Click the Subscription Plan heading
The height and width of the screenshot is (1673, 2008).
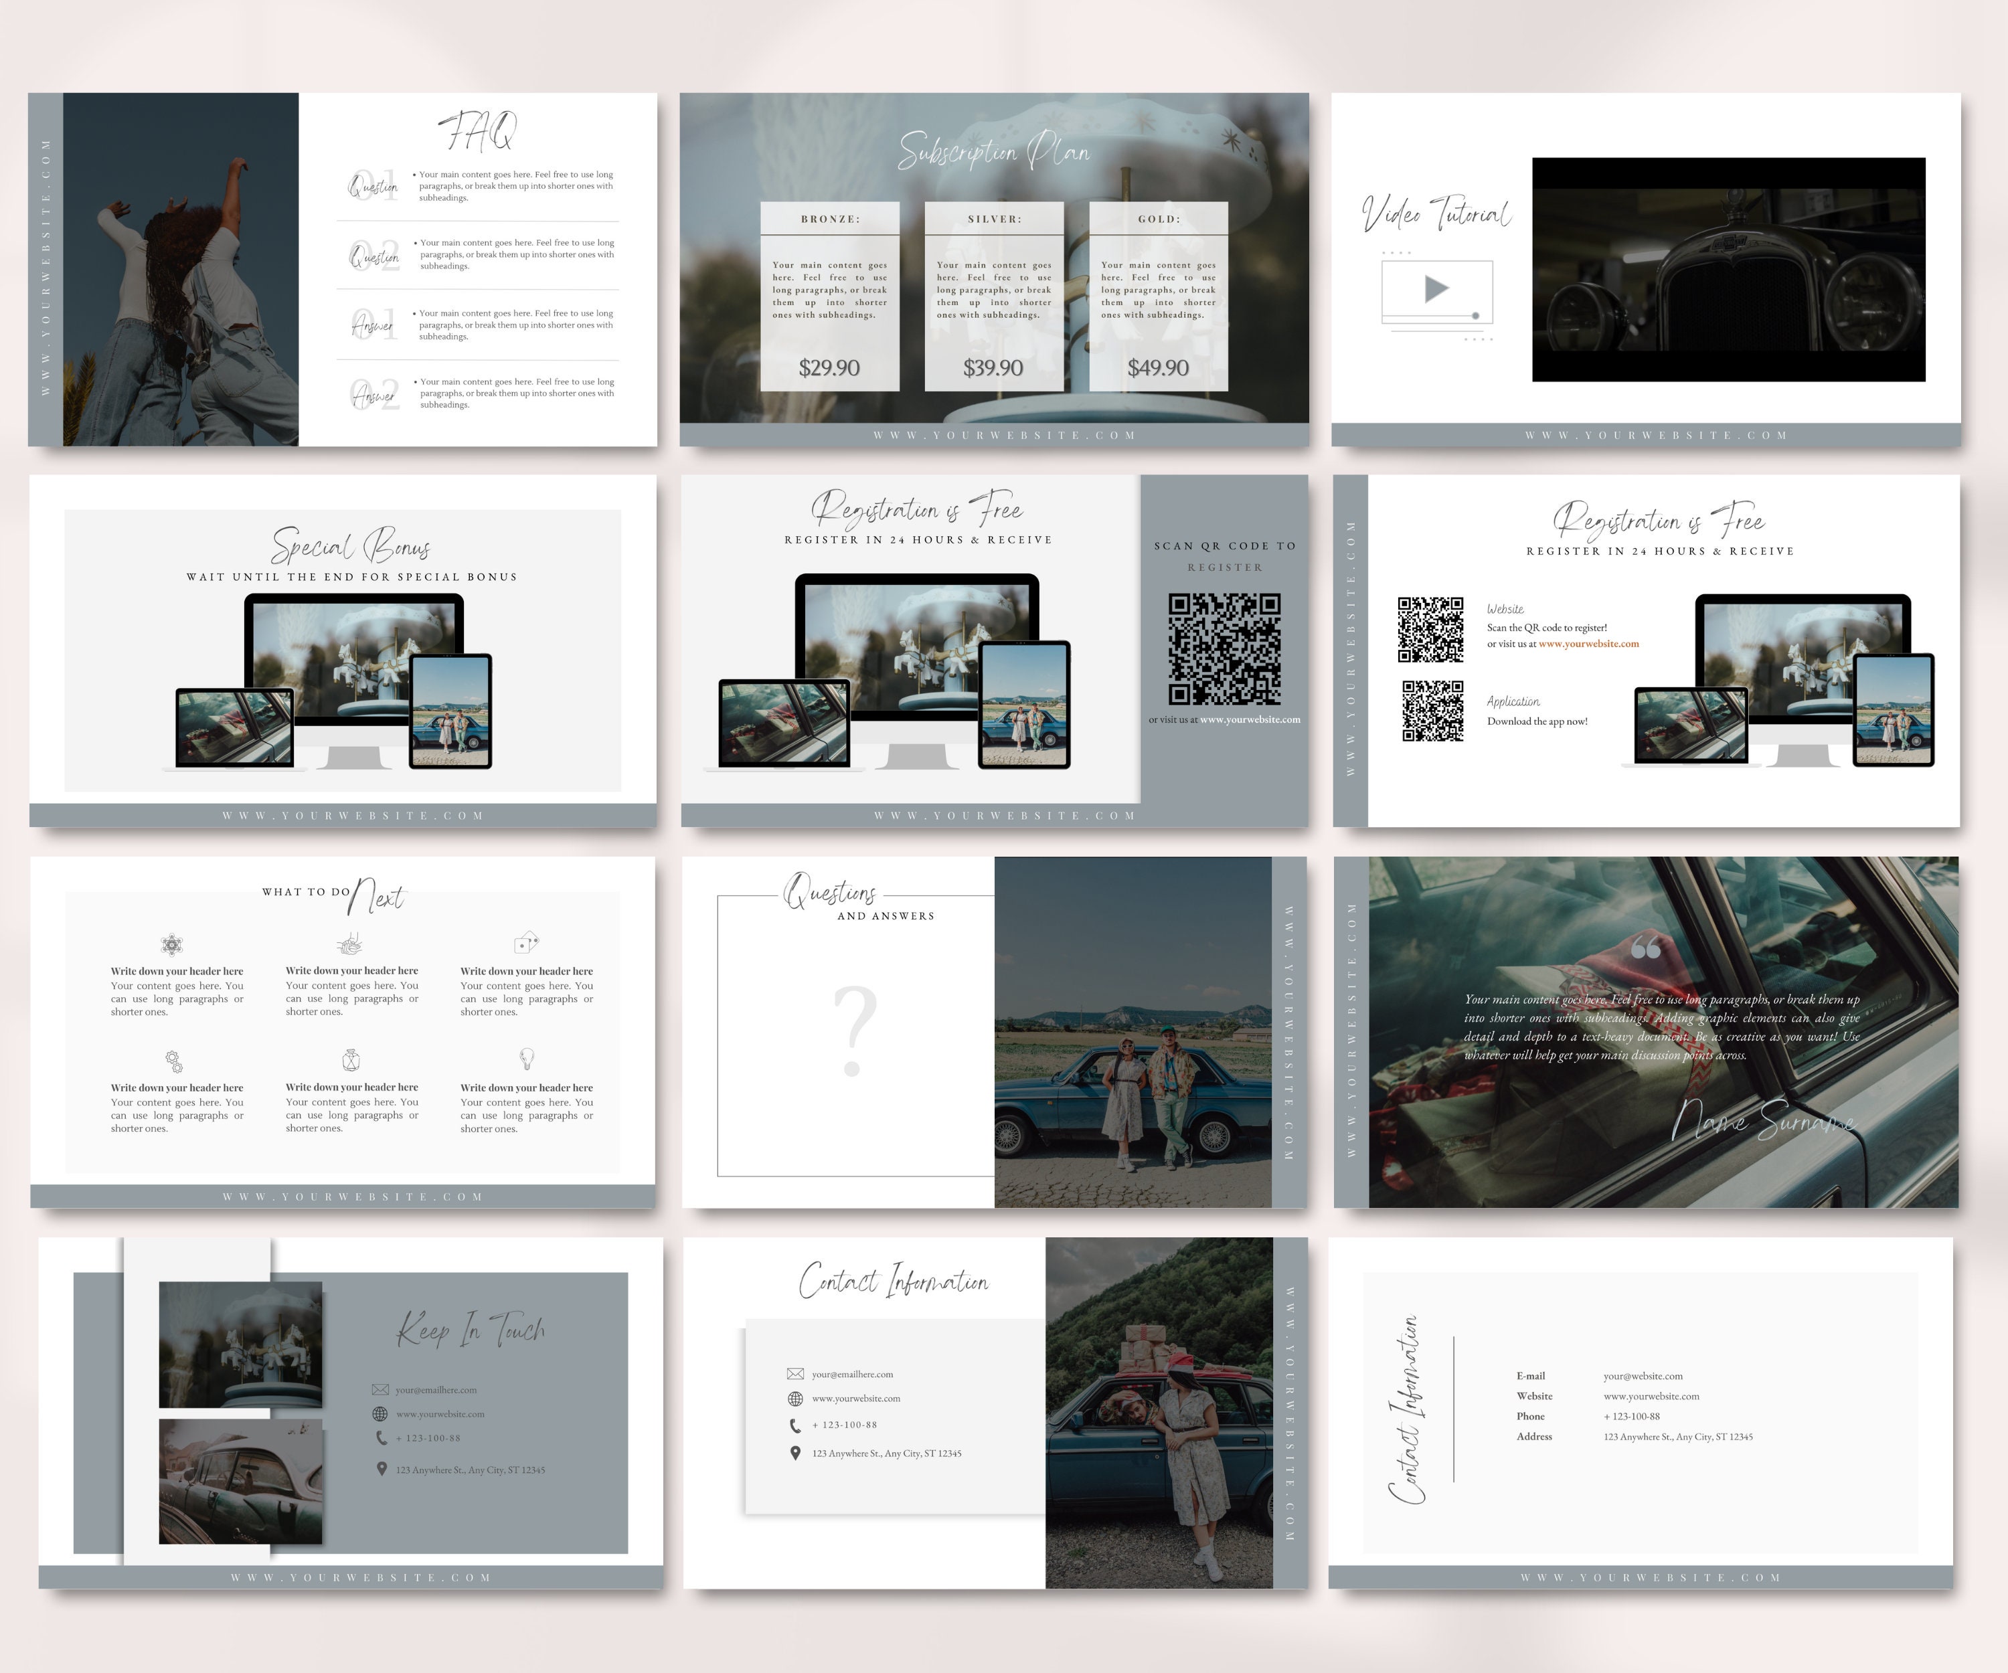click(993, 151)
